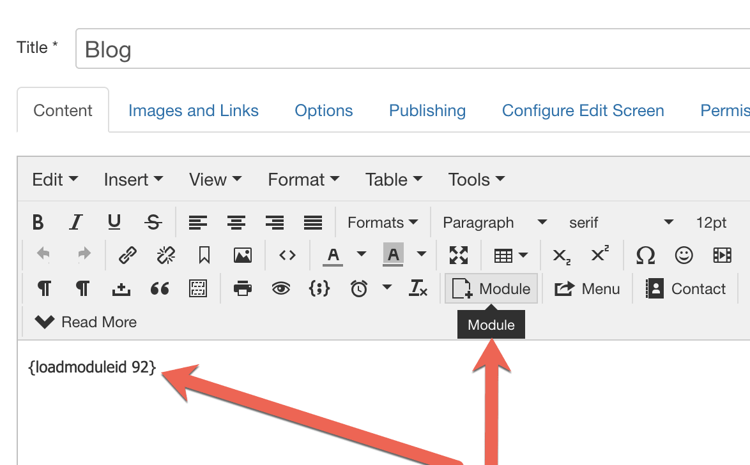The image size is (750, 465).
Task: Insert a blockquote with the quotes icon
Action: click(x=160, y=289)
